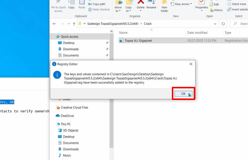Click the Copy ribbon button
248x160 pixels.
pyautogui.click(x=71, y=5)
